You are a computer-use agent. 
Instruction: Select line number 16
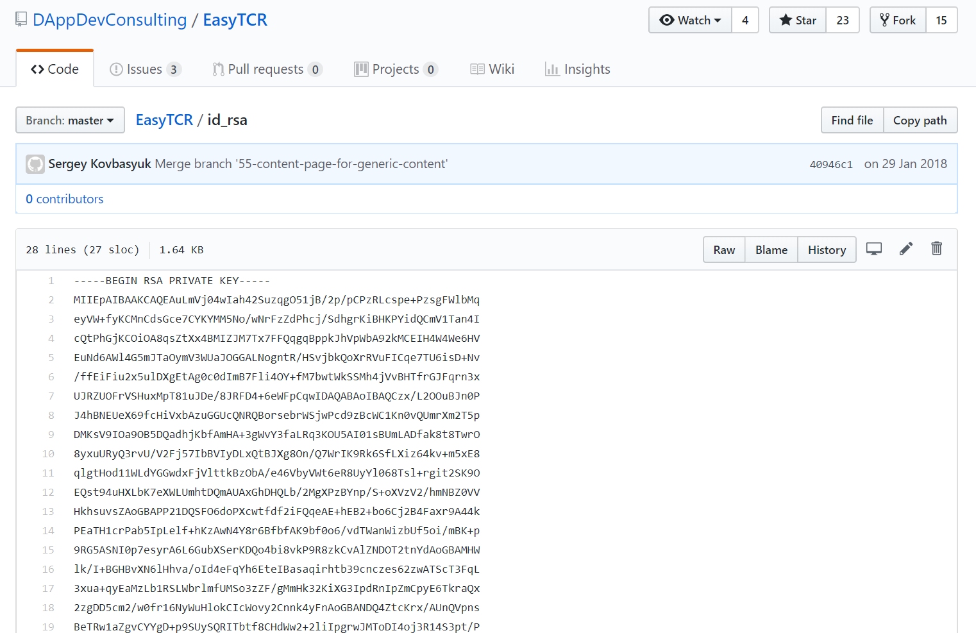[48, 569]
